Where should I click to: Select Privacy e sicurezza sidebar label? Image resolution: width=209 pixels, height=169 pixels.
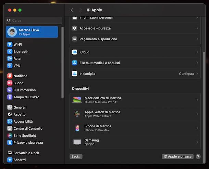28,143
